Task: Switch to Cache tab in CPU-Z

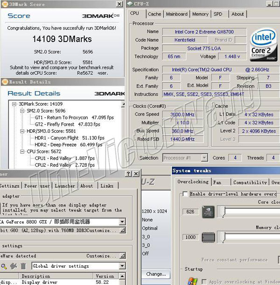Action: (x=154, y=14)
